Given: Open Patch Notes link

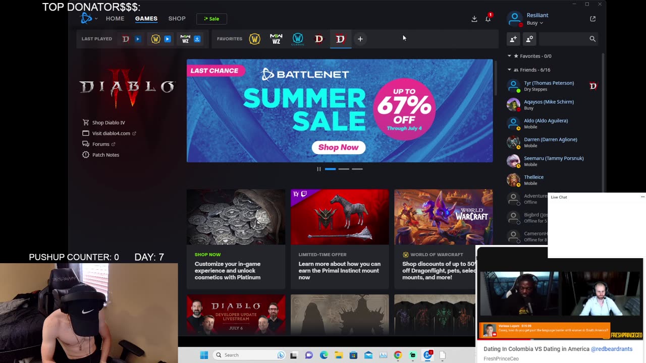Looking at the screenshot, I should click(x=101, y=155).
